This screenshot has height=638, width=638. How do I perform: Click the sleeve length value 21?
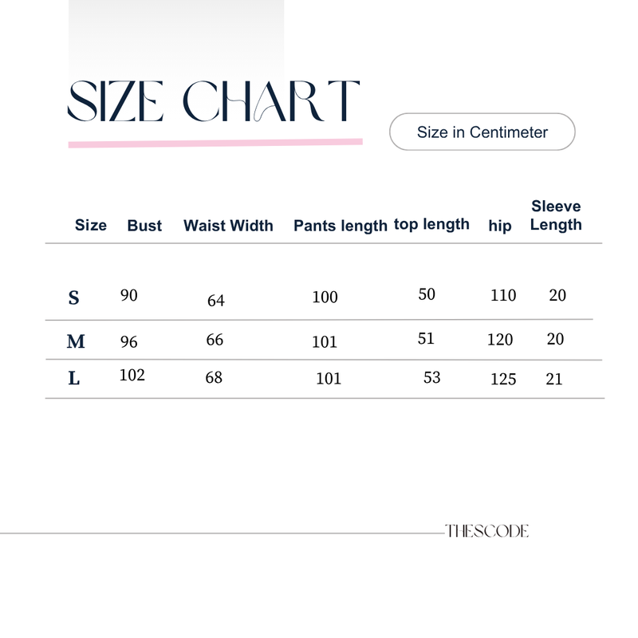coord(554,380)
